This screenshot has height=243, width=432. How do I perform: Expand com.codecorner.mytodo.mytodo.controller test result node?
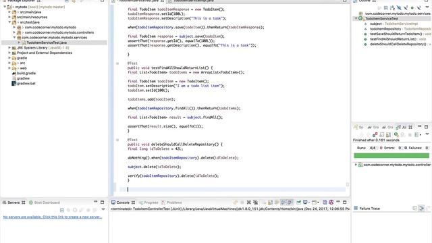(x=356, y=165)
